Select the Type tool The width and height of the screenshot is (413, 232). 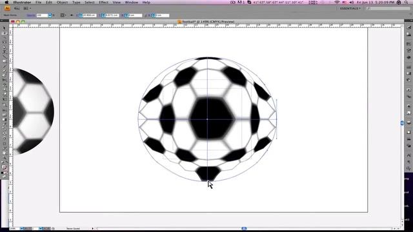tap(5, 52)
